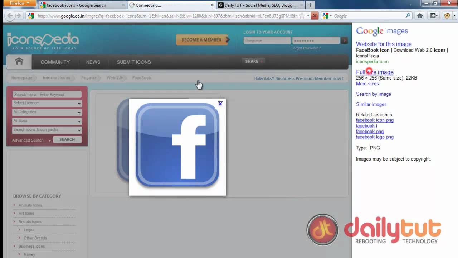The height and width of the screenshot is (258, 458).
Task: Open the Firefox menu button
Action: (17, 3)
